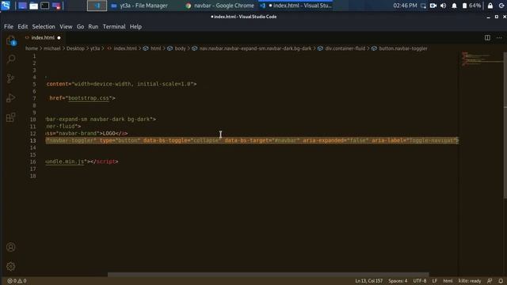Open the volume control in system tray
Viewport: 507px width, 285px height.
pyautogui.click(x=444, y=6)
